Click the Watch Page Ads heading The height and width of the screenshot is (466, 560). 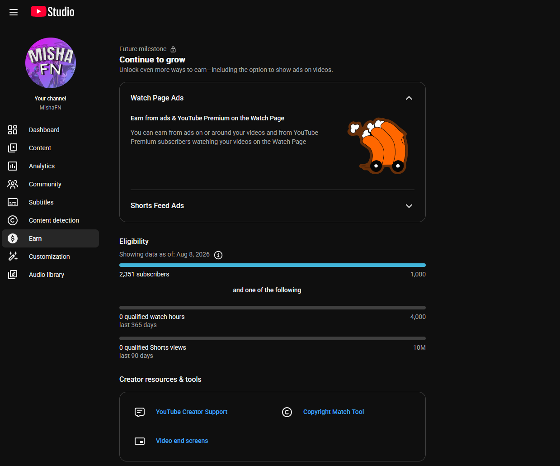click(157, 98)
